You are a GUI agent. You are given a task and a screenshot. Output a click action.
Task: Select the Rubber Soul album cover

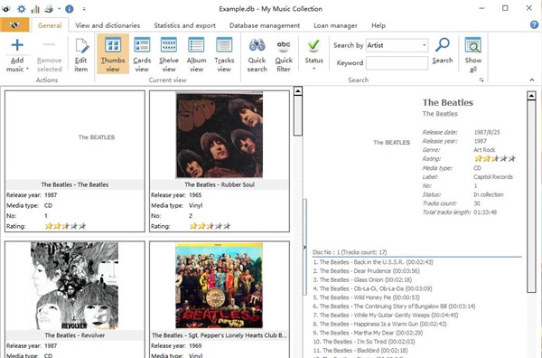[x=220, y=136]
